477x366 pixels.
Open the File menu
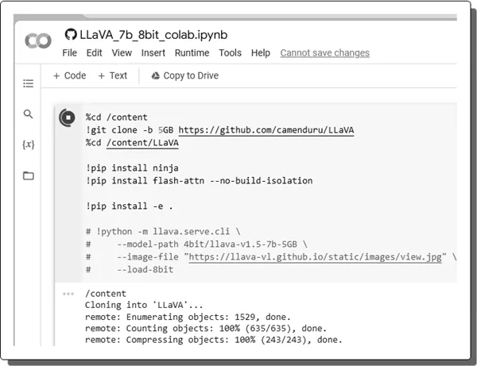coord(70,53)
